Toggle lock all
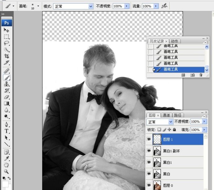214x190 pixels. coord(174,129)
